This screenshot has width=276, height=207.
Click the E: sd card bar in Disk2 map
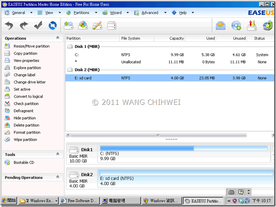pyautogui.click(x=187, y=173)
